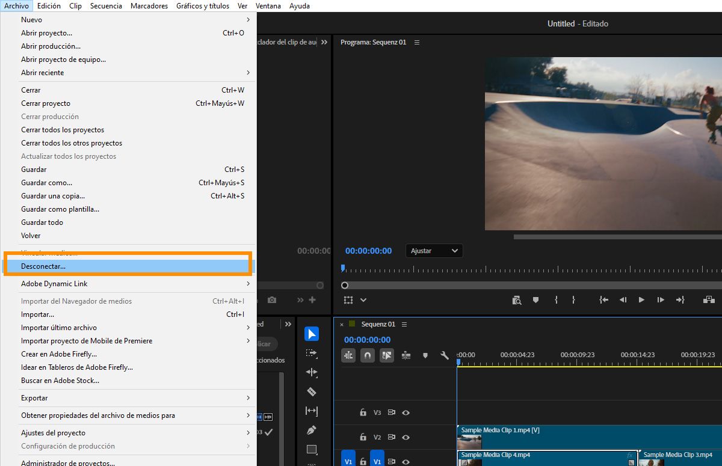Click Program monitor zoom scroll bar handle
The width and height of the screenshot is (722, 466).
[x=345, y=285]
